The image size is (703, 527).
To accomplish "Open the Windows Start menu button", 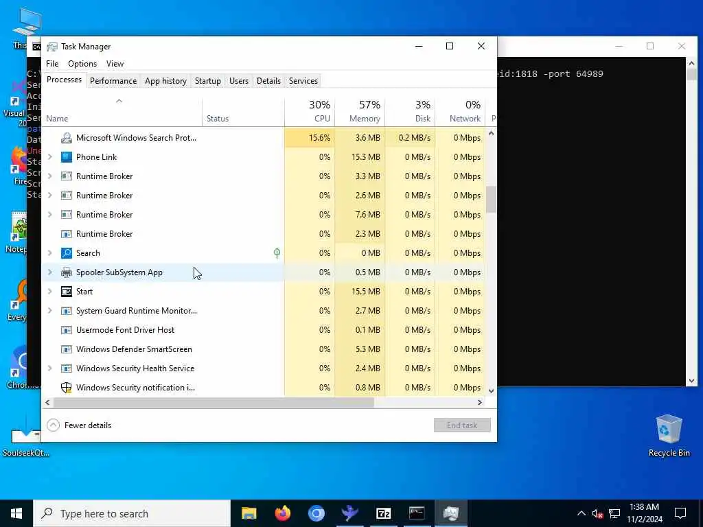I will coord(16,513).
